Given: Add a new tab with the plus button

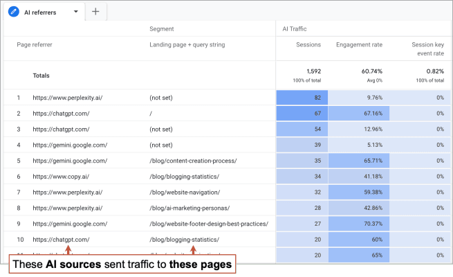Looking at the screenshot, I should pyautogui.click(x=95, y=11).
